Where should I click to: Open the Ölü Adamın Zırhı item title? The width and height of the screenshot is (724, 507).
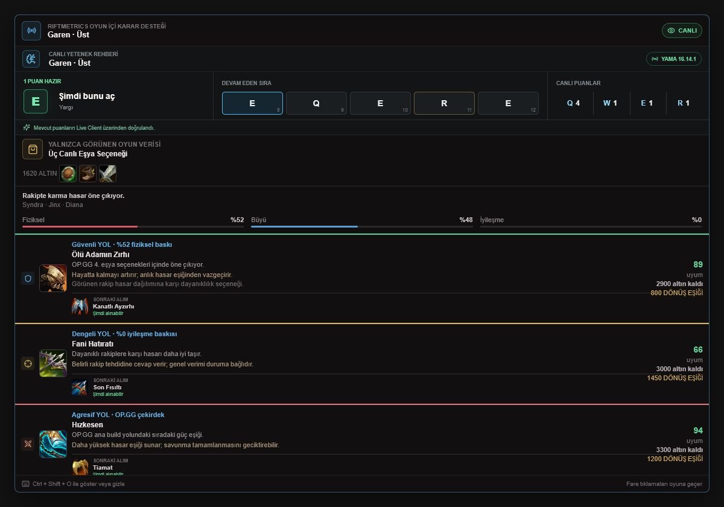point(101,255)
